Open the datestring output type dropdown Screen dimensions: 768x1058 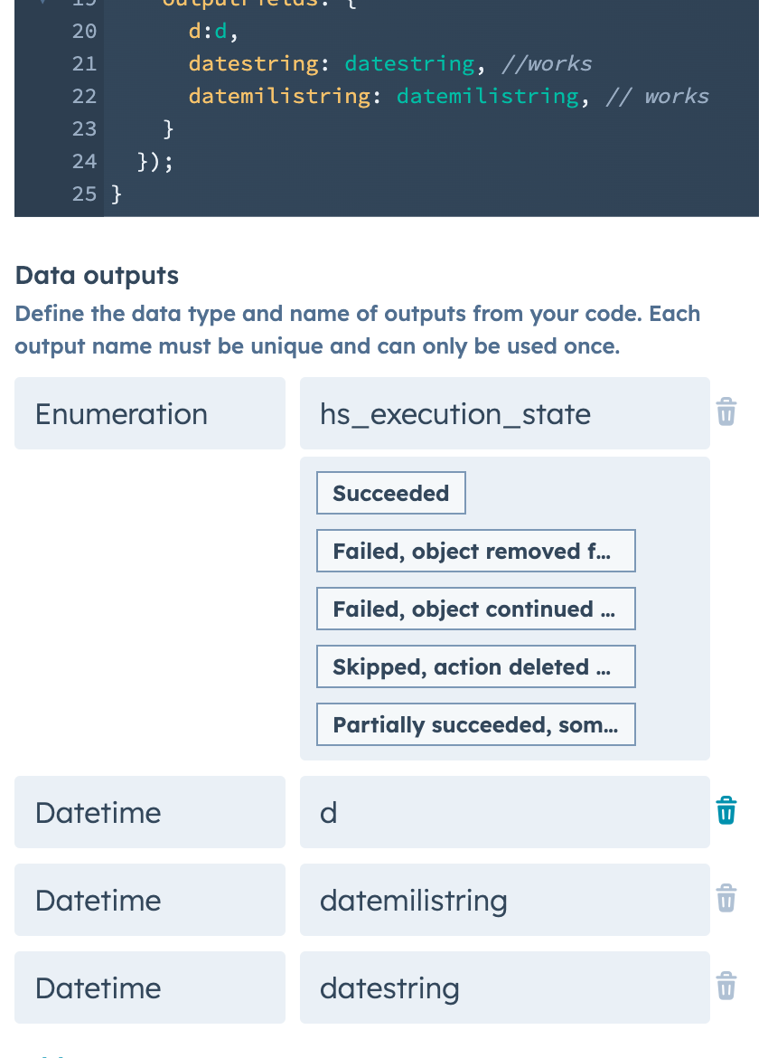click(x=149, y=987)
